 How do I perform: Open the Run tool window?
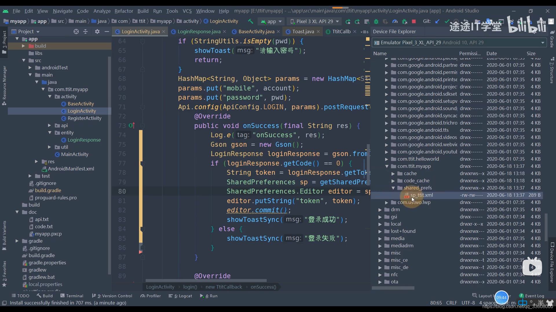coord(209,296)
